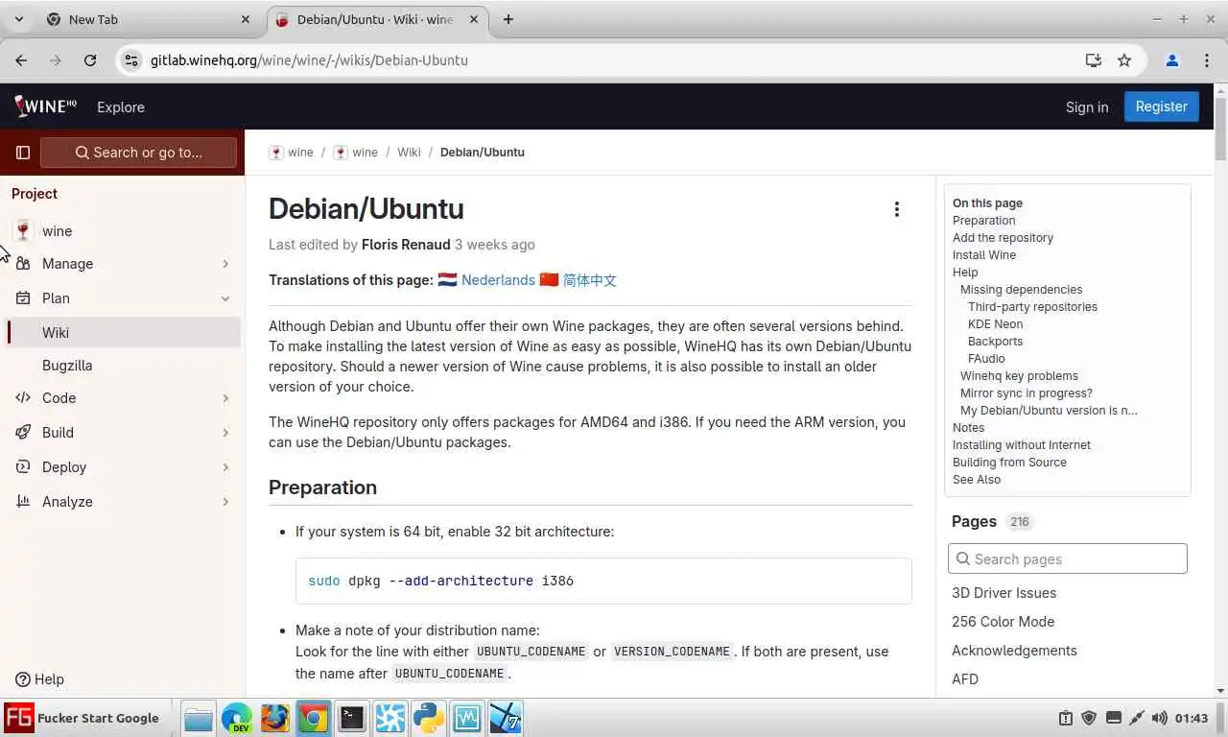Click the Python icon in taskbar
The height and width of the screenshot is (737, 1228).
(x=428, y=718)
